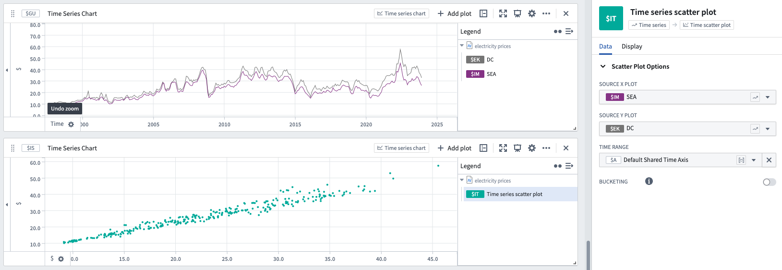
Task: Open legend list options icon in top legend
Action: [x=569, y=31]
